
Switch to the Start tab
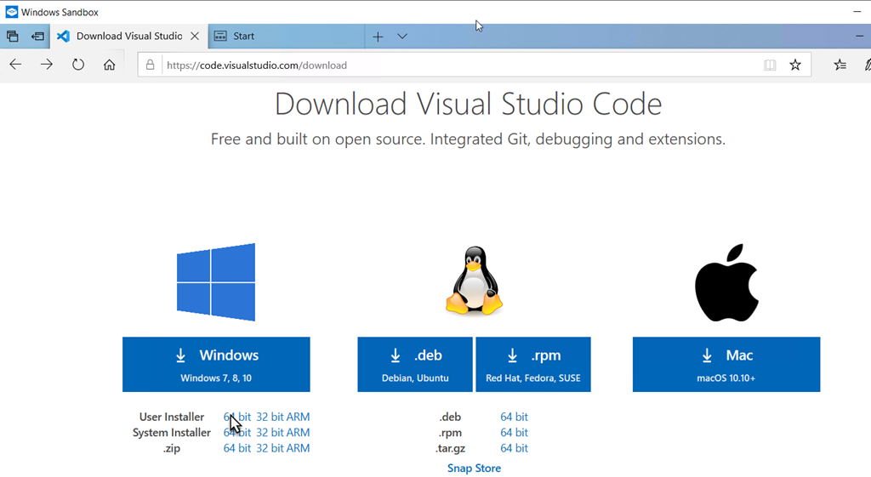(x=281, y=37)
